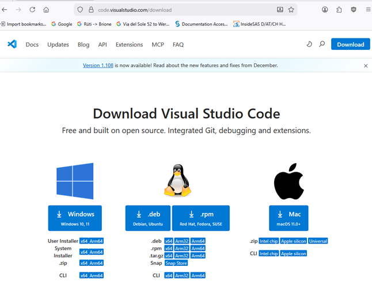Select Arm32 for Linux CLI row
Screen dimensions: 372x286
point(182,275)
